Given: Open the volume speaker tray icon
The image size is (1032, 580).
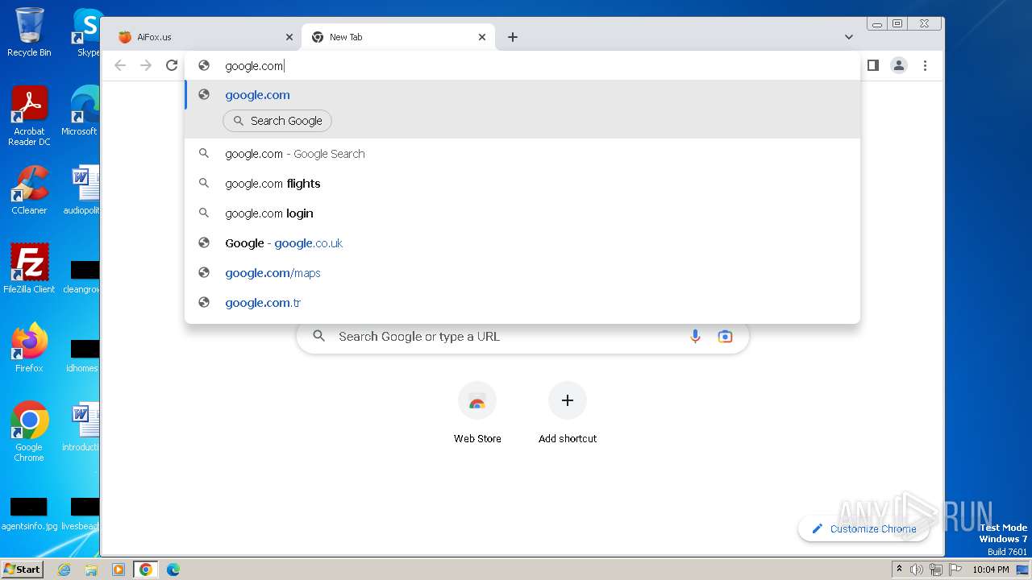Looking at the screenshot, I should click(917, 570).
